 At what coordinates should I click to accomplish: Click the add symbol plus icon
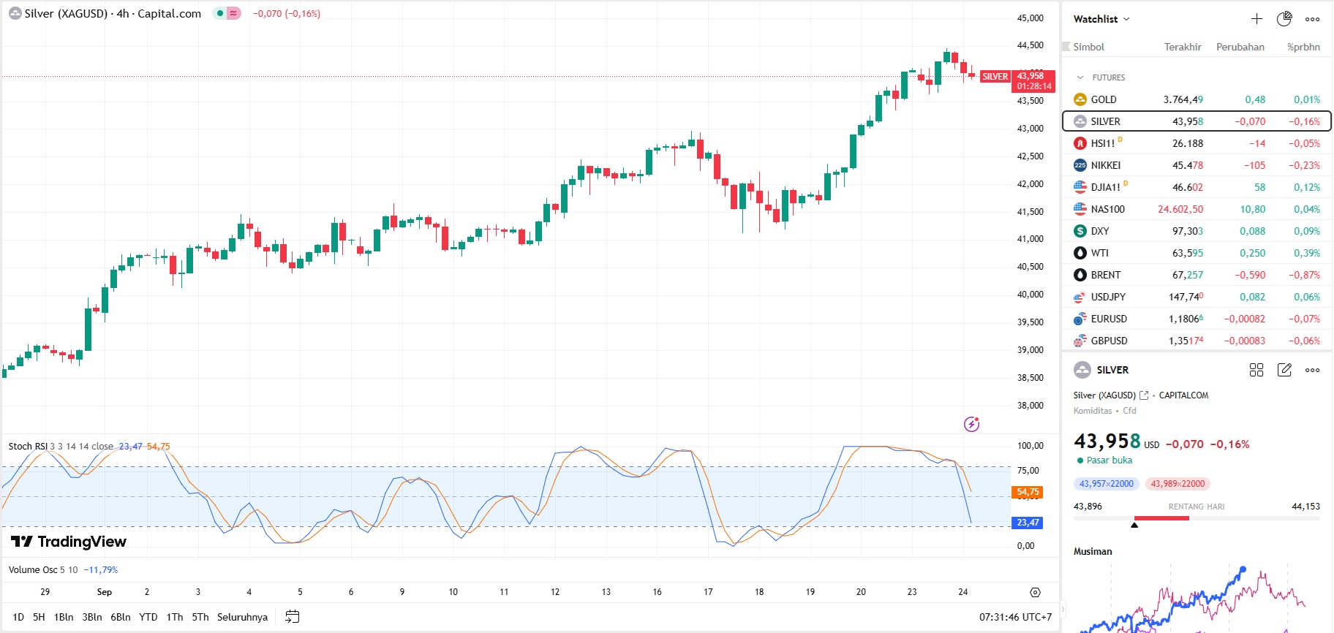(x=1256, y=19)
